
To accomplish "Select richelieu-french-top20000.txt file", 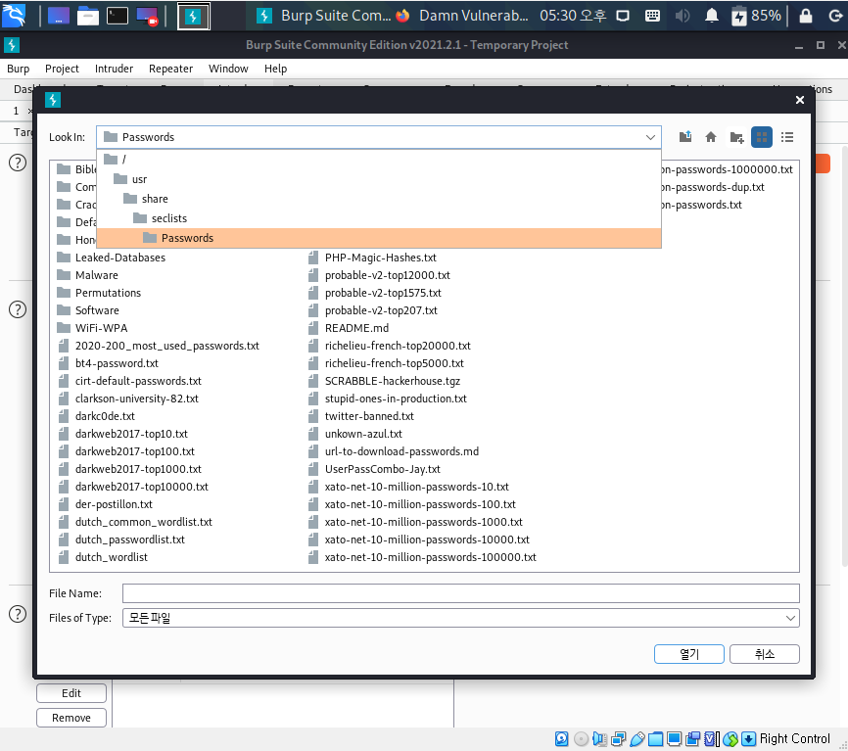I will (x=390, y=346).
